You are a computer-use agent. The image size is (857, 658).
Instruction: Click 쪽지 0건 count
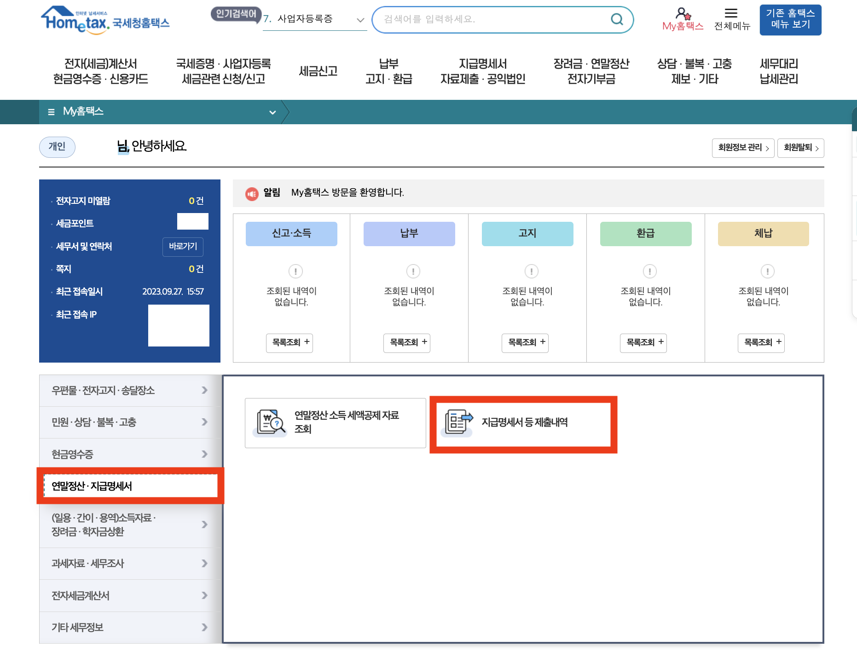(196, 269)
